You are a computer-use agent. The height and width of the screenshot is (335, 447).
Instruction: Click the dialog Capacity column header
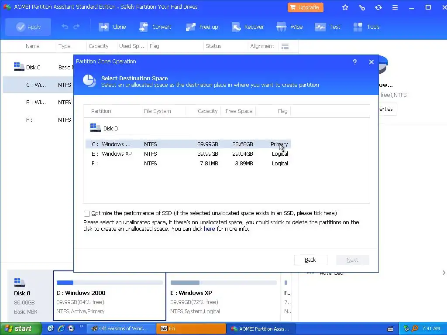207,111
